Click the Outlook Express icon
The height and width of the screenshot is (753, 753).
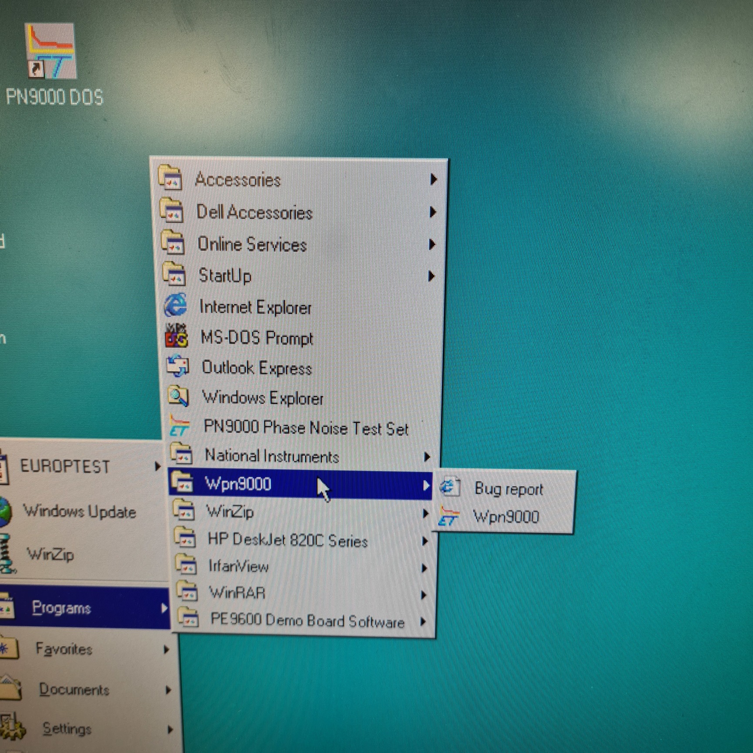click(x=178, y=367)
